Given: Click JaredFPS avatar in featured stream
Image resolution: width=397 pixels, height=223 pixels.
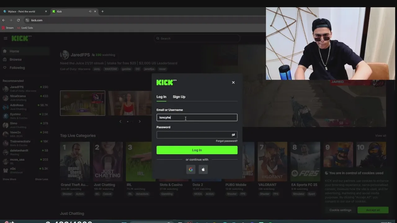Looking at the screenshot, I should (x=65, y=55).
